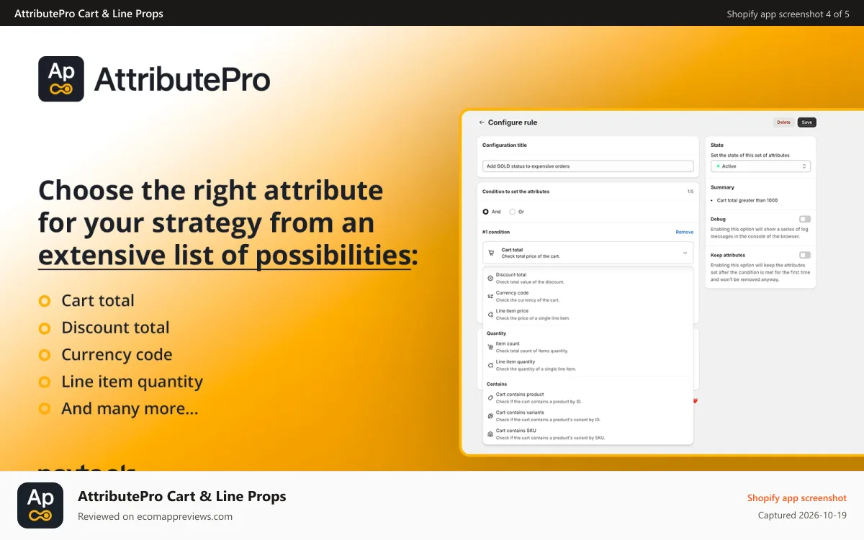
Task: Click the 'extensive list of possibilities' underlined headline text
Action: coord(223,256)
